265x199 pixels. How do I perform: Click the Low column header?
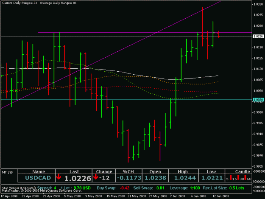(211, 171)
